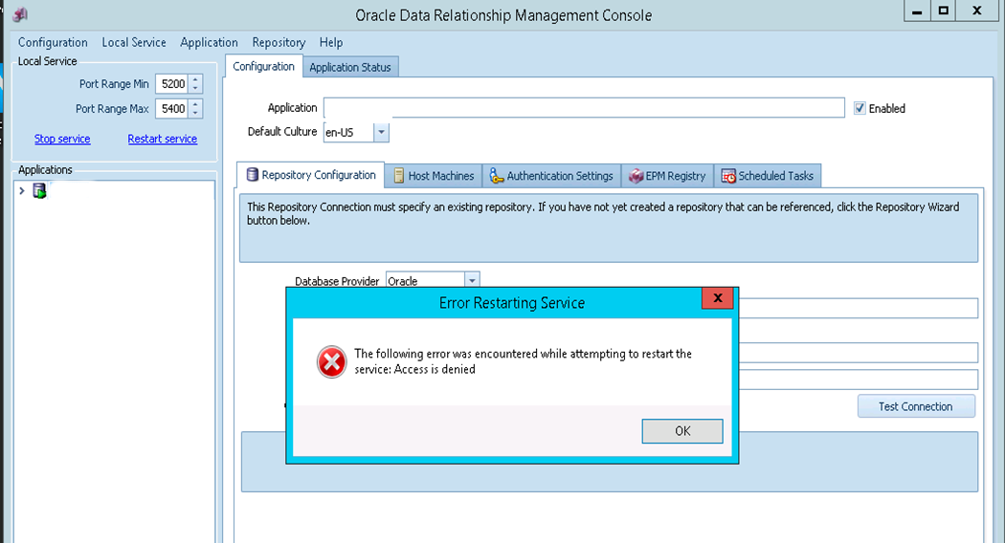Click the console app icon in title bar
Screen dimensions: 1005x543
20,14
